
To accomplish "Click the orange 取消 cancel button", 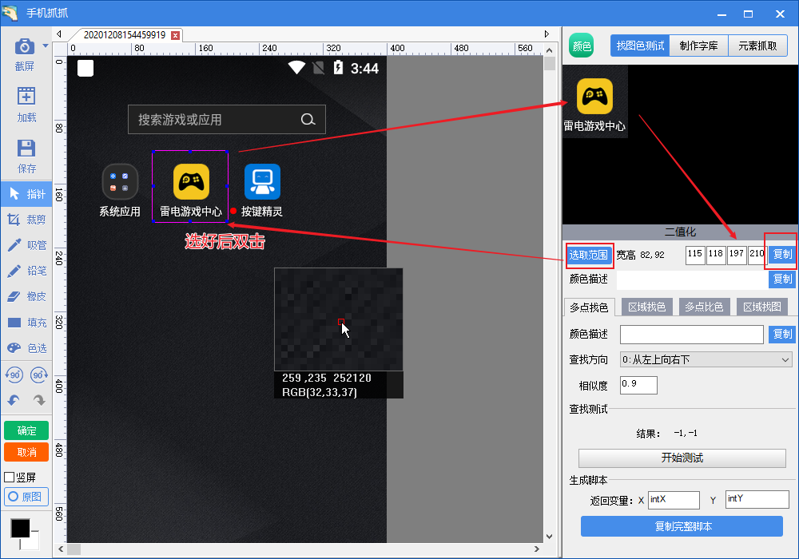I will click(26, 452).
